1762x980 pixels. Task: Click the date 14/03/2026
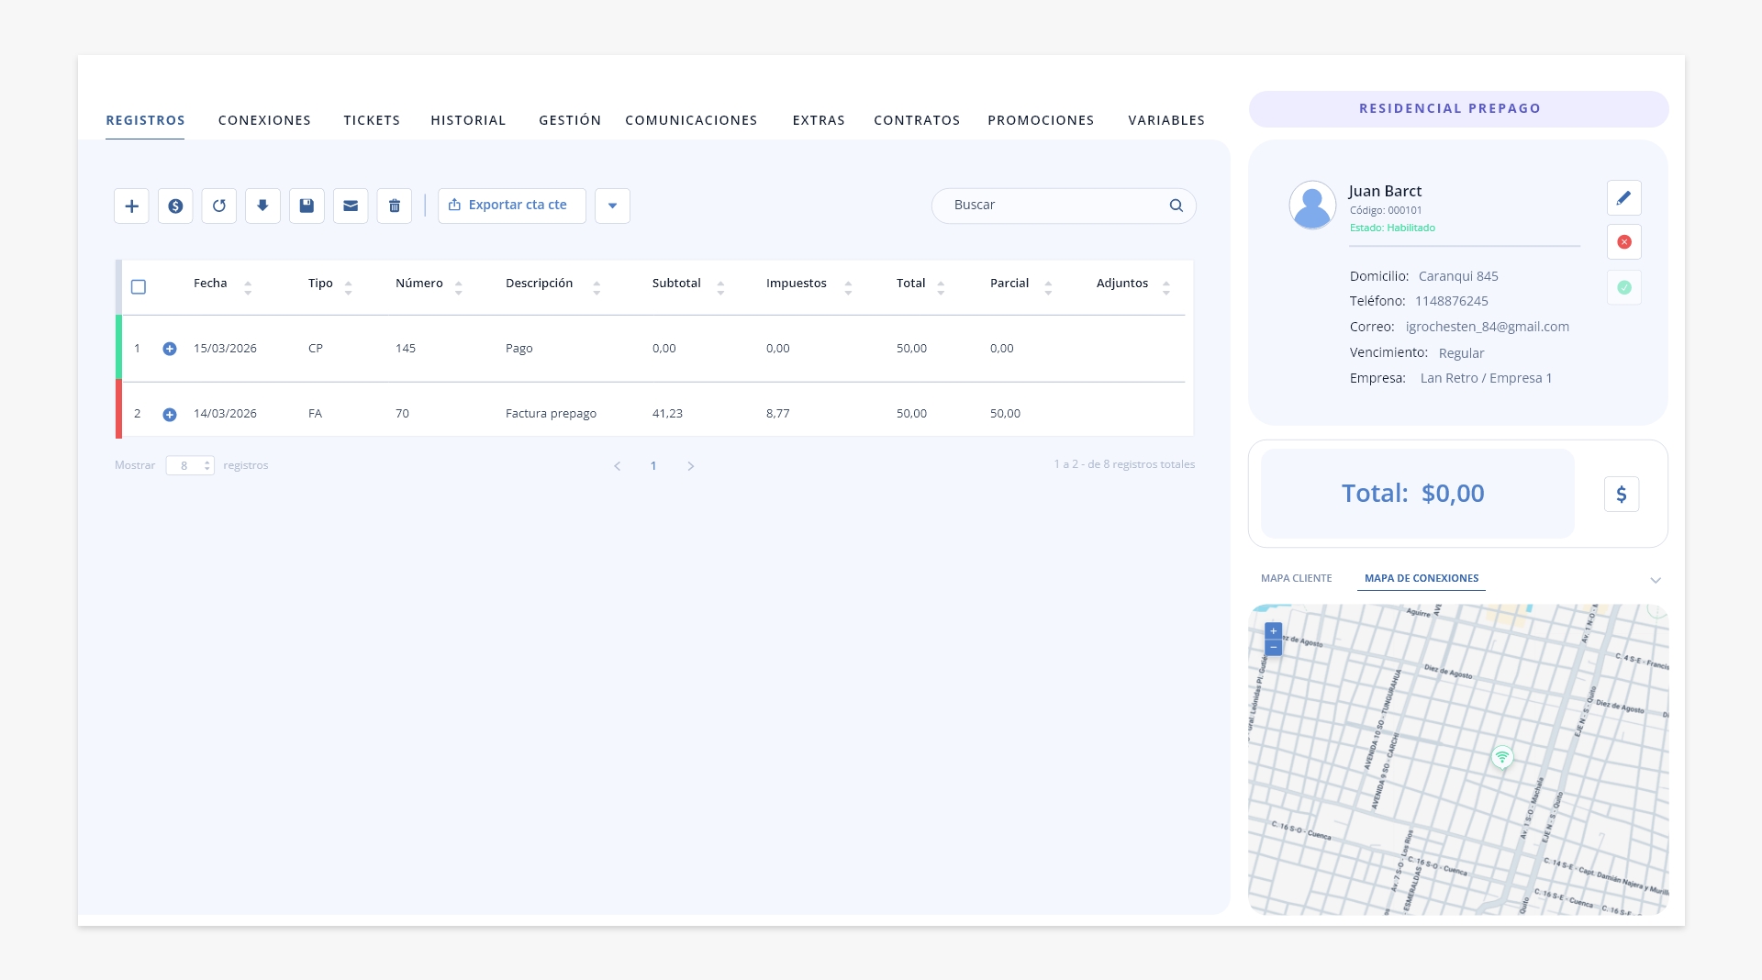point(225,414)
